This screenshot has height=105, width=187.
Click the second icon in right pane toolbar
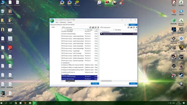pos(131,27)
